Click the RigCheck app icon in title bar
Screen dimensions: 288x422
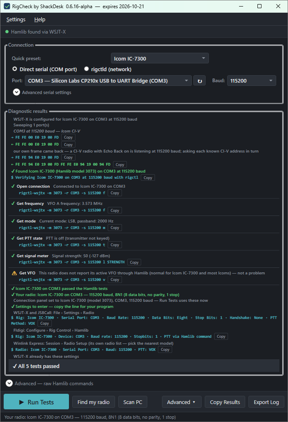coord(7,6)
